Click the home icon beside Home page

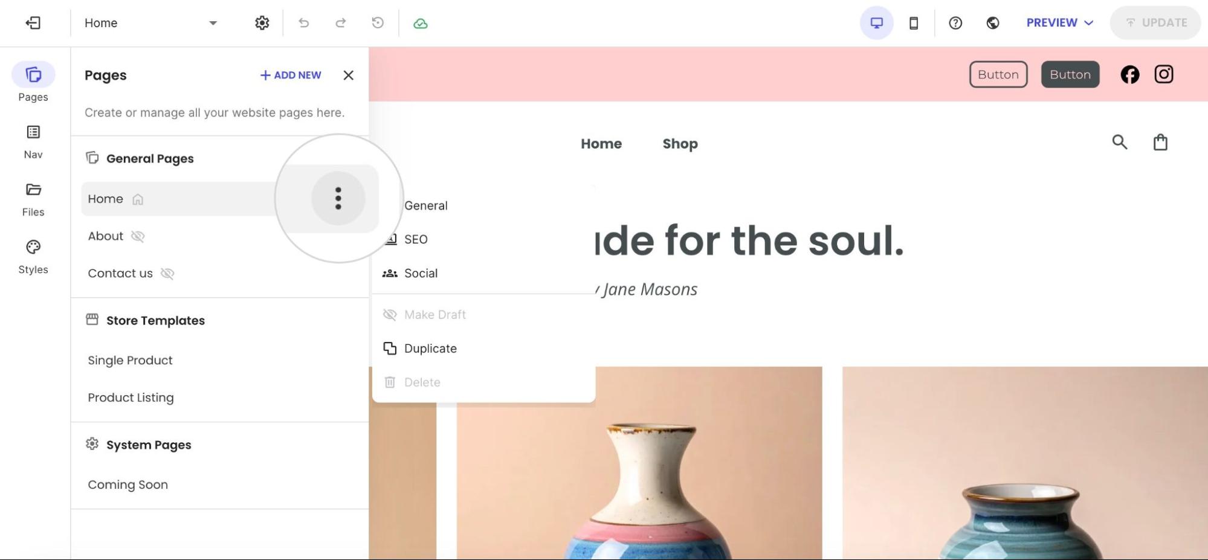point(138,199)
